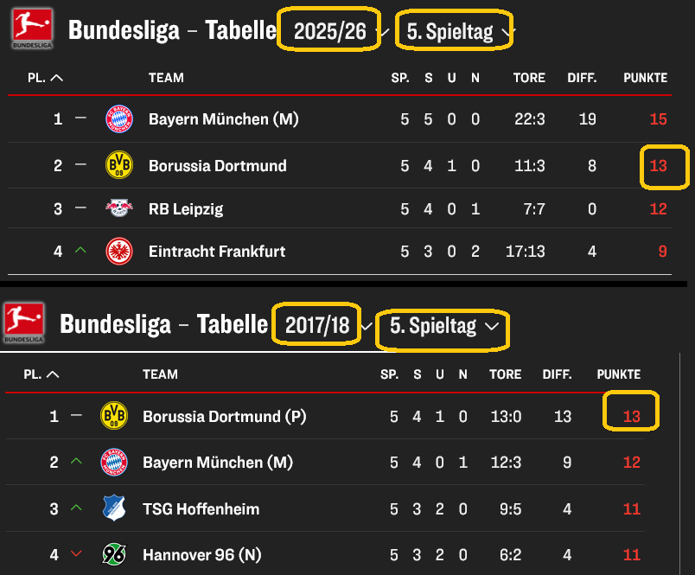Viewport: 695px width, 575px height.
Task: Open the 5. Spieltag selector in the top table
Action: tap(451, 29)
